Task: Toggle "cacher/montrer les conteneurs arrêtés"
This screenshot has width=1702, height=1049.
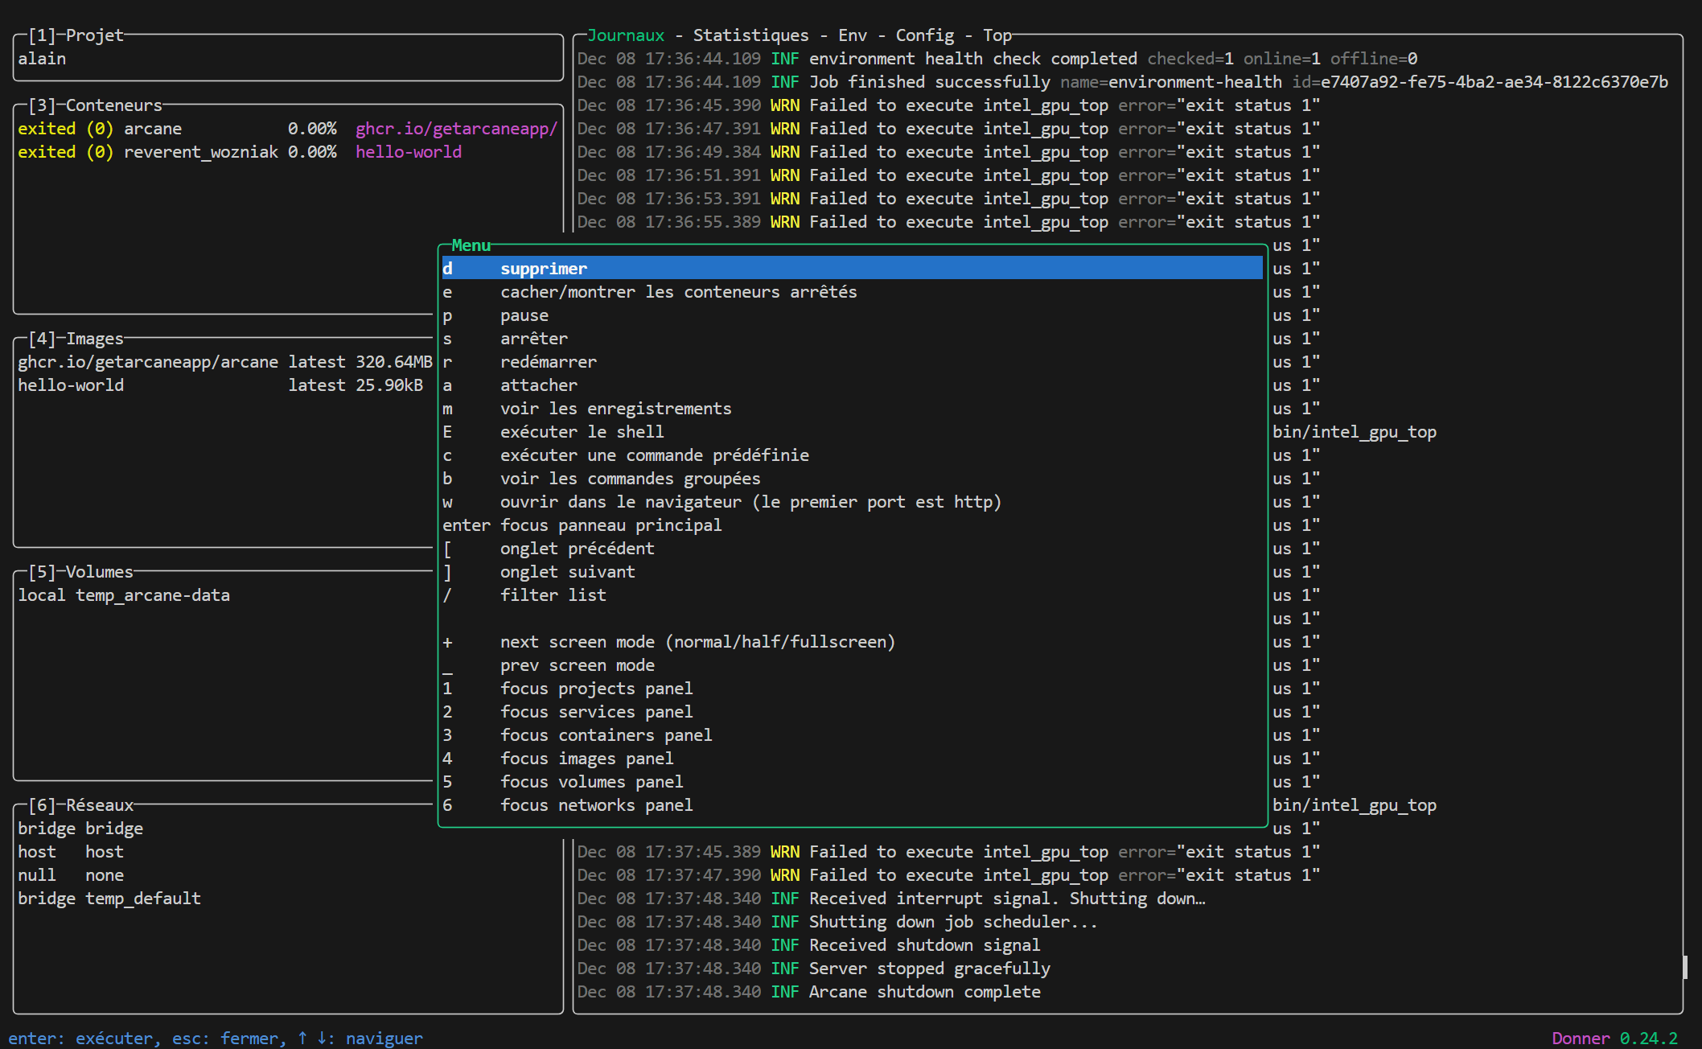Action: 678,291
